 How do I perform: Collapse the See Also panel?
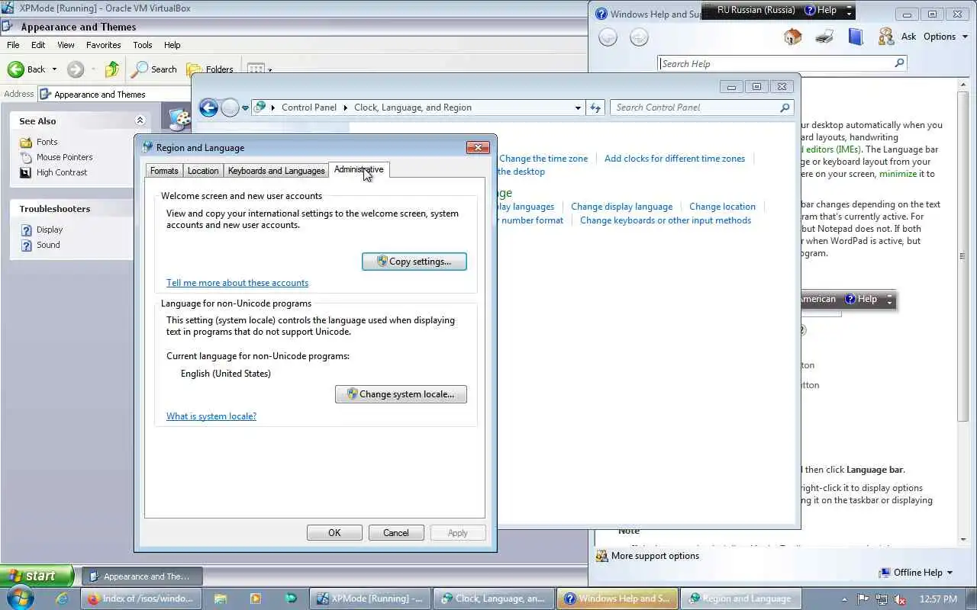[x=140, y=120]
